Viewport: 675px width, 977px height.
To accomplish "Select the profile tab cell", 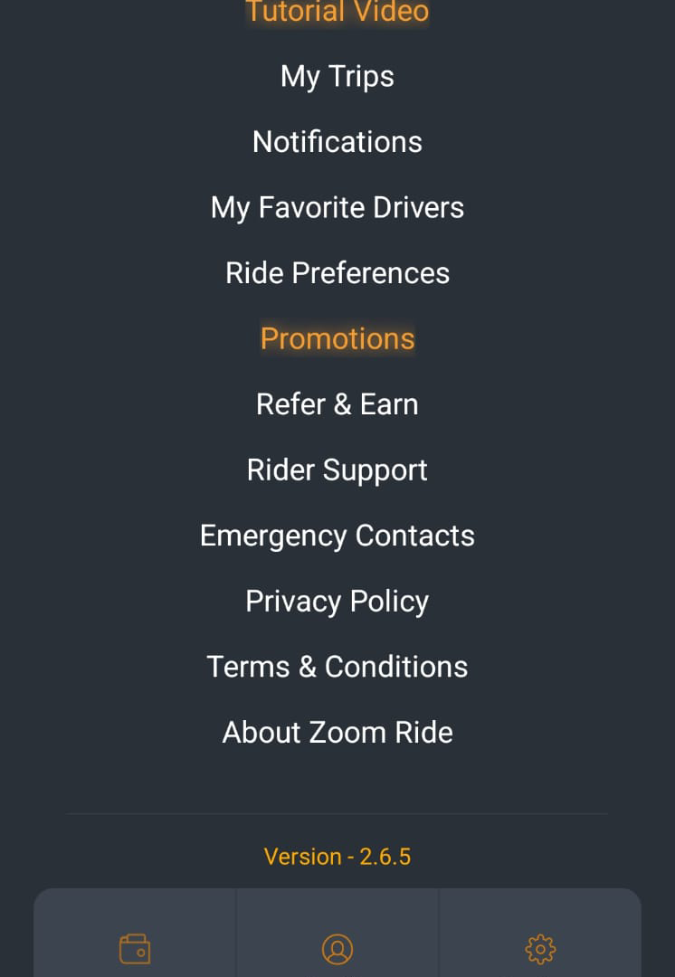I will click(x=337, y=933).
